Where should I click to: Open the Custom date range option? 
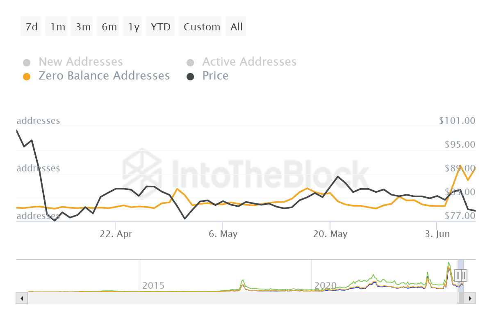[200, 26]
